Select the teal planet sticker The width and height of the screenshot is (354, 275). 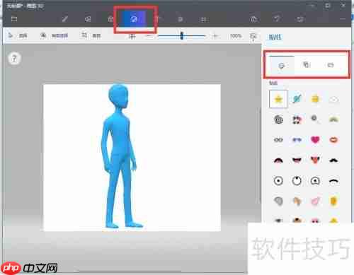tap(297, 99)
